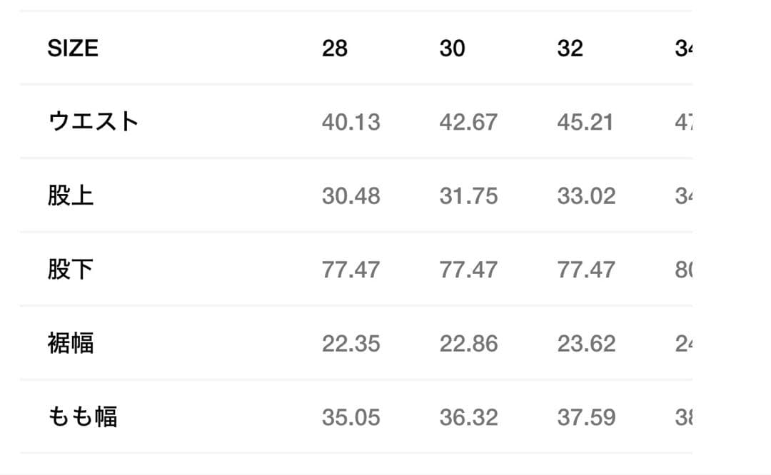
Task: Select thigh width value 37.59
Action: coord(586,417)
